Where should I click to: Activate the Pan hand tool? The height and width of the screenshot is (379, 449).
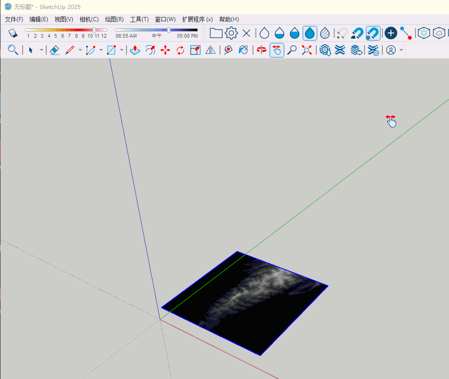tap(277, 50)
